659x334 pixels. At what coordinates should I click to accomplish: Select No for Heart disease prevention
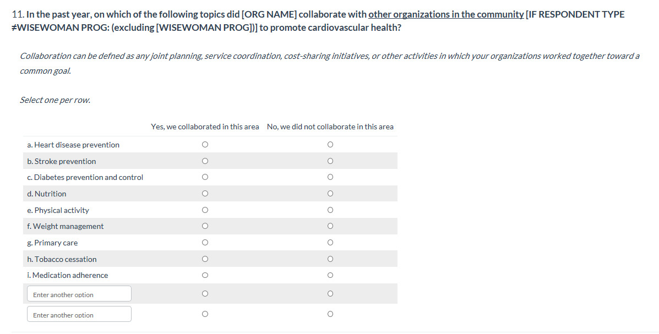click(330, 145)
